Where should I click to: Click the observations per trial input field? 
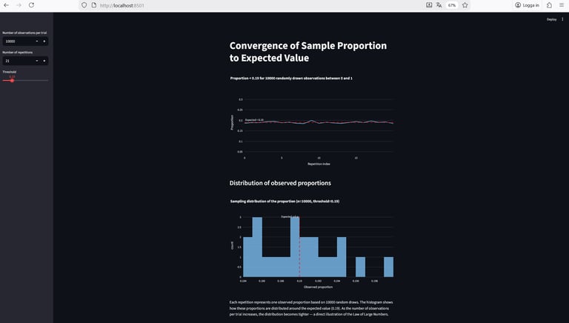[x=18, y=41]
